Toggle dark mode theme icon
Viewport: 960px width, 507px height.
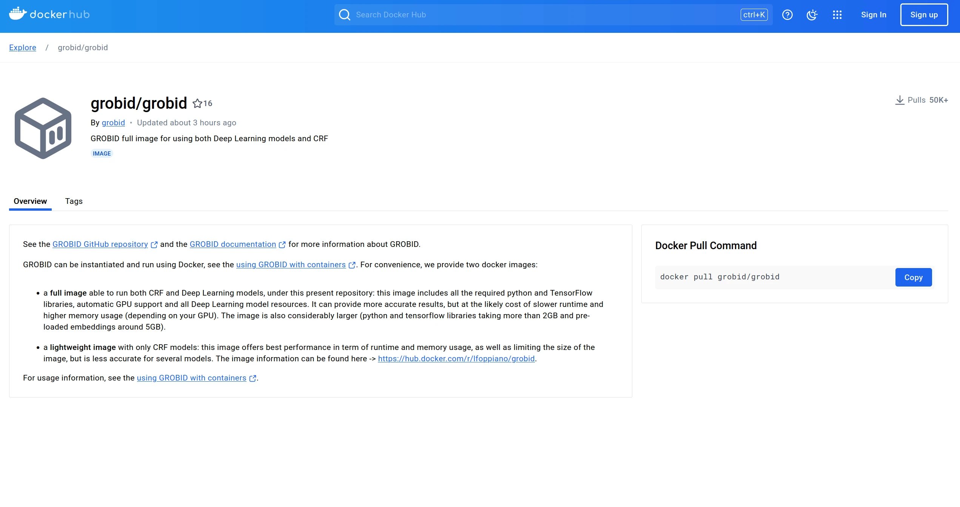click(x=812, y=15)
